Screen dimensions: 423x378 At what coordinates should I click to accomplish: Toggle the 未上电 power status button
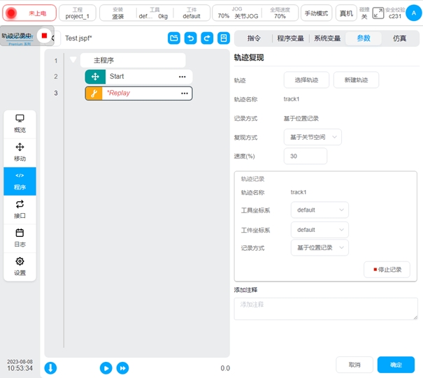pos(30,13)
